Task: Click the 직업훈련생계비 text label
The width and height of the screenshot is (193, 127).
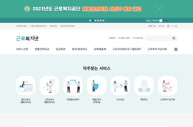Action: (x=73, y=100)
